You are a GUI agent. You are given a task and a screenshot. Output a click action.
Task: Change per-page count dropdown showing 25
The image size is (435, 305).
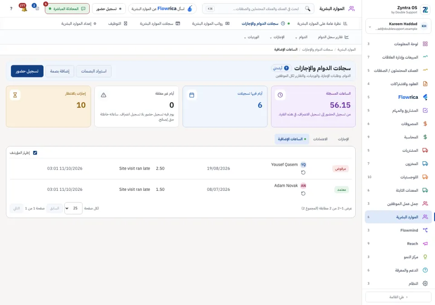73,208
